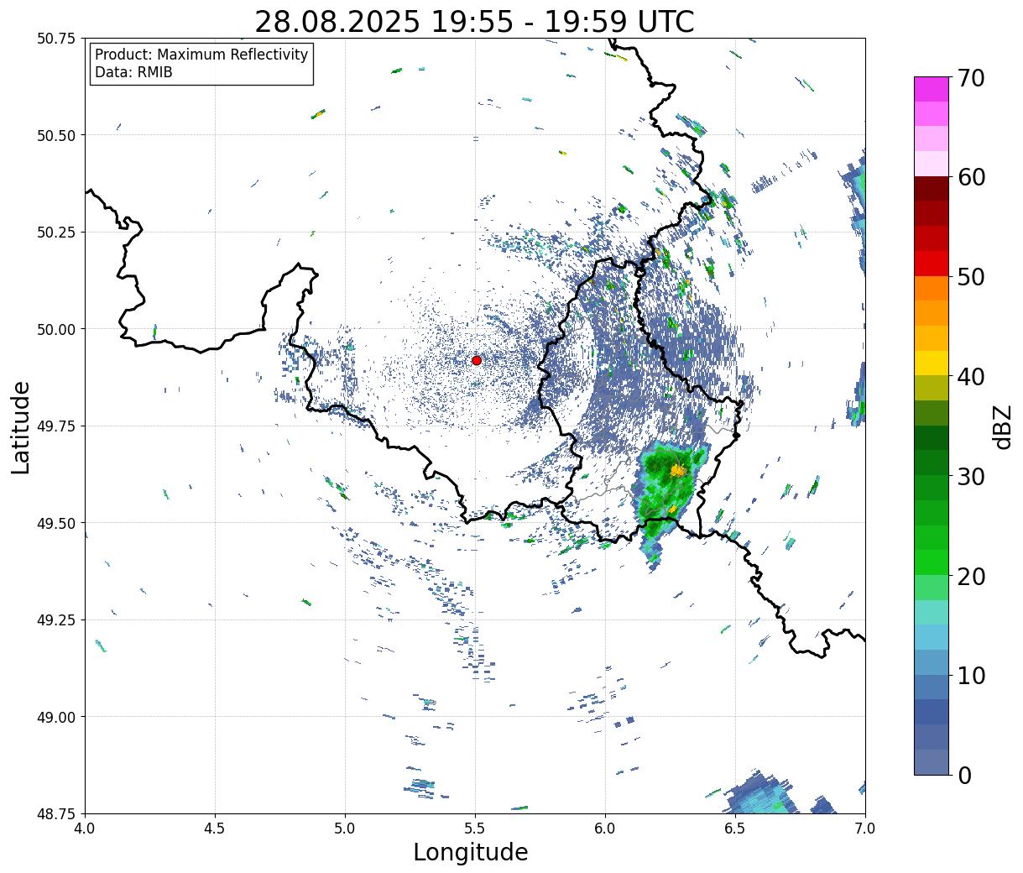Click the latitude tick label '50.75'
This screenshot has height=873, width=1023.
point(56,39)
